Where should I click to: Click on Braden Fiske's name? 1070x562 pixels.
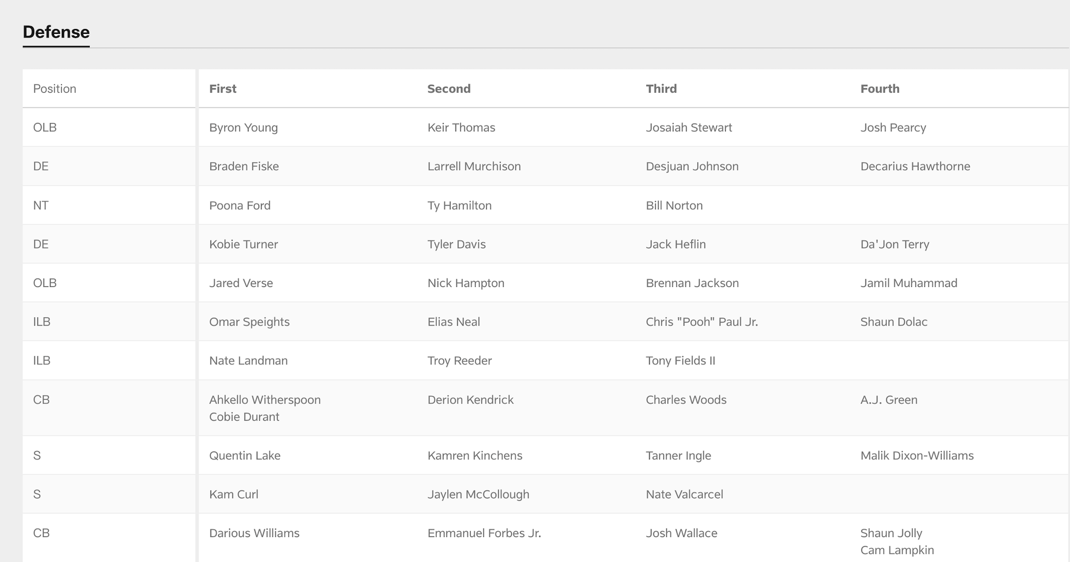pos(244,166)
